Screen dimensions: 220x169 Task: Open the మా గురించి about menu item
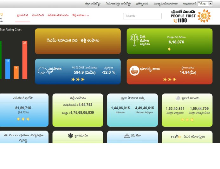38,15
